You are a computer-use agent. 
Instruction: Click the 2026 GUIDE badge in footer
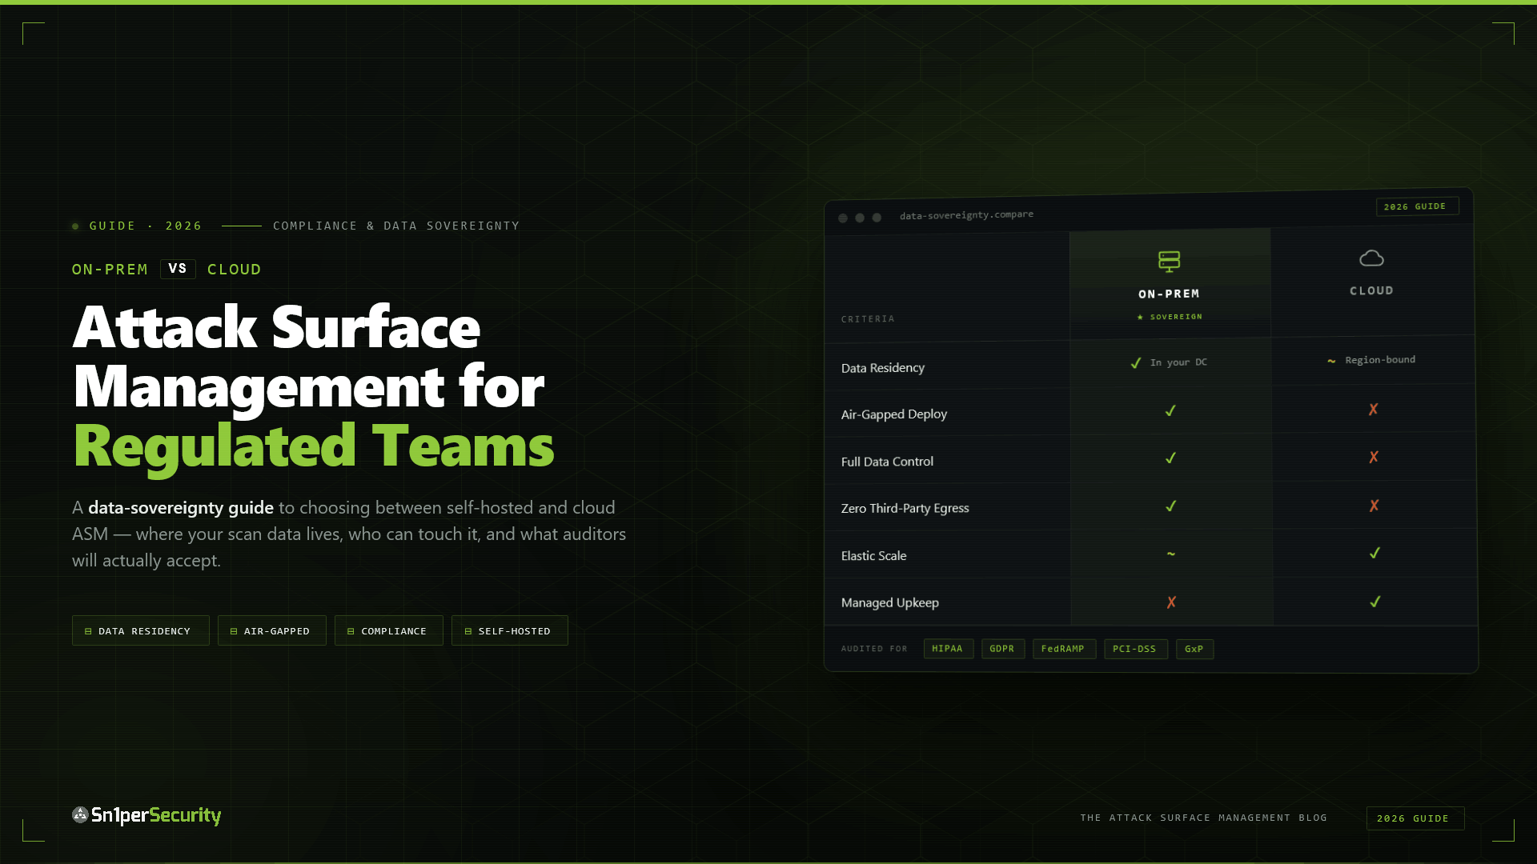tap(1415, 818)
